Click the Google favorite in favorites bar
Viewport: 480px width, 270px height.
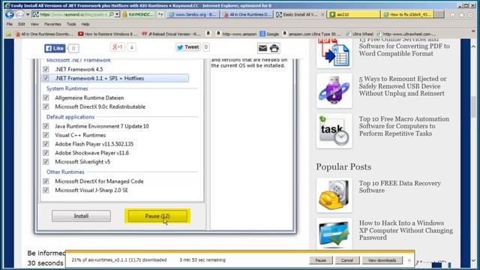[x=269, y=34]
